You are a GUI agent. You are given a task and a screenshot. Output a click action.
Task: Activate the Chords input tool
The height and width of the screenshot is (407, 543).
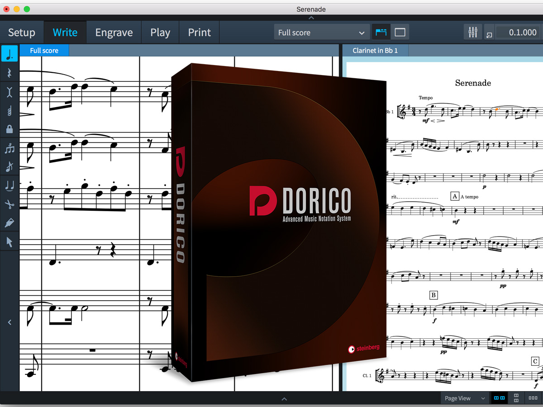pyautogui.click(x=10, y=111)
